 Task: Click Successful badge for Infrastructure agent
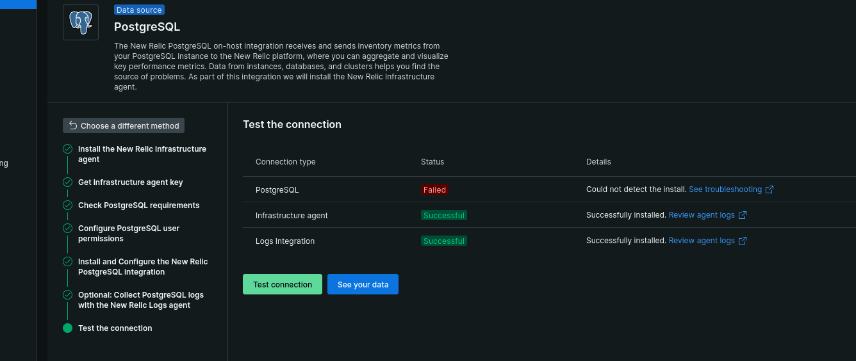coord(444,215)
